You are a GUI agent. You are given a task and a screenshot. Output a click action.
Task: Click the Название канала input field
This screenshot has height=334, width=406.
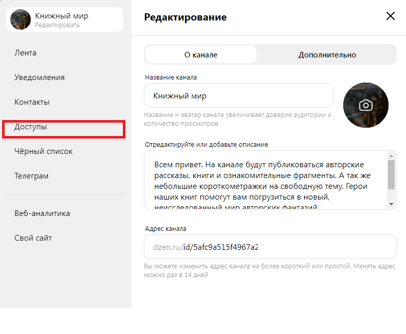238,95
